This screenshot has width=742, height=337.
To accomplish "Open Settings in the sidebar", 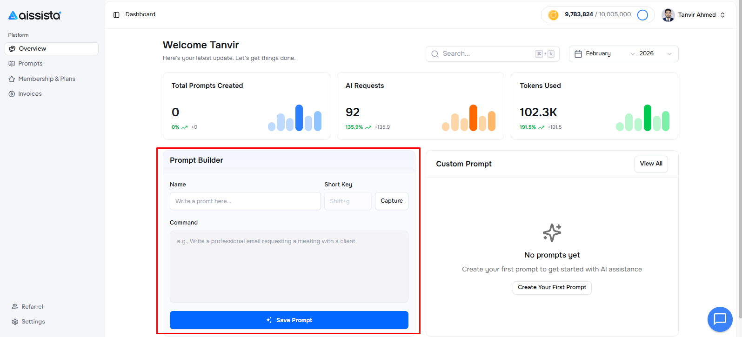I will pyautogui.click(x=33, y=322).
